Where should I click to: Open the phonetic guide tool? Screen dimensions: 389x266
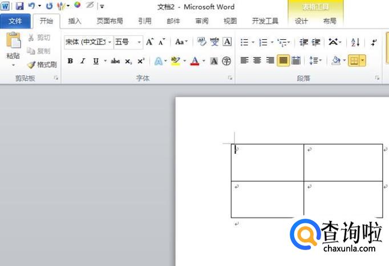pyautogui.click(x=214, y=42)
